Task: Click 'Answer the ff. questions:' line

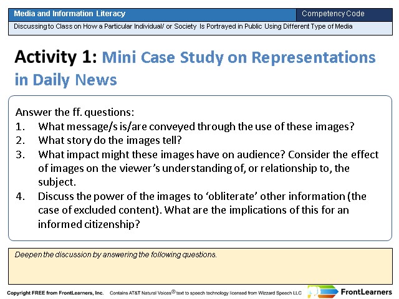Action: coord(75,112)
